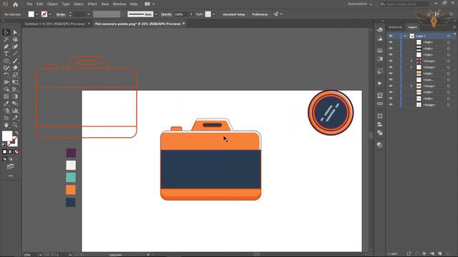Click the purple palette square on canvas

(71, 153)
